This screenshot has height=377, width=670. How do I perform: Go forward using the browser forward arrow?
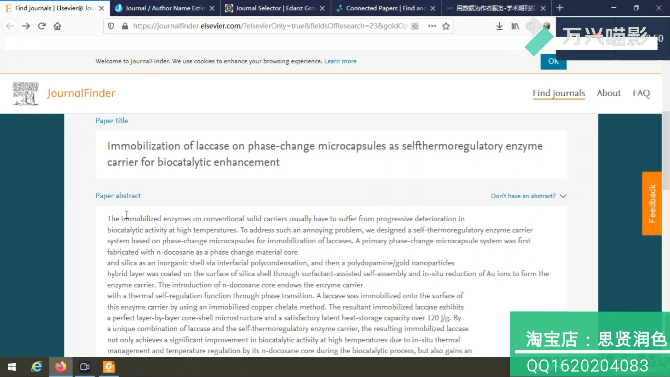(26, 26)
